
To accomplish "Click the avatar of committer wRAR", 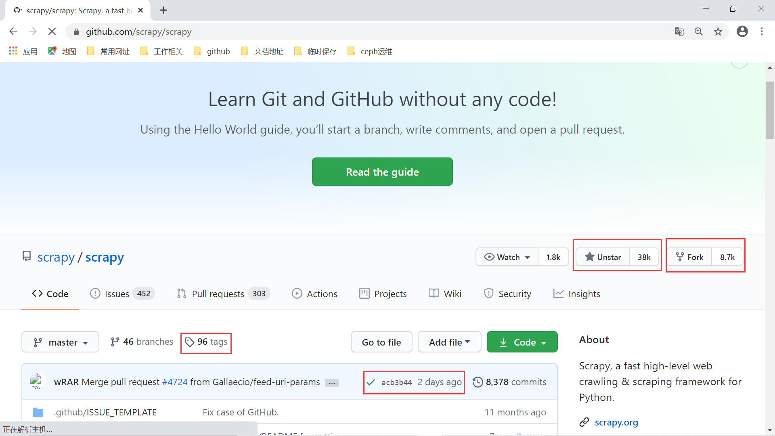I will 37,381.
